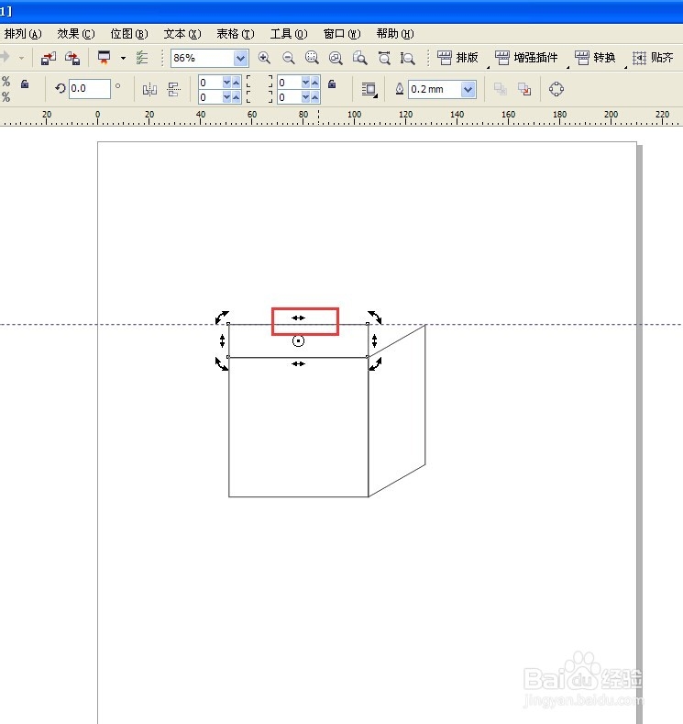
Task: Toggle the scale ratio lock icon
Action: pos(25,84)
